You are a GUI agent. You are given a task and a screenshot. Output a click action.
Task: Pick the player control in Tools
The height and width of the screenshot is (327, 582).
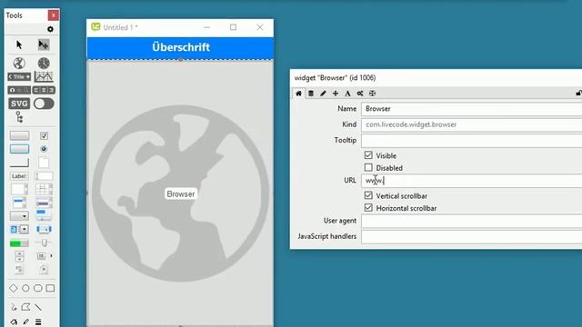pyautogui.click(x=44, y=269)
